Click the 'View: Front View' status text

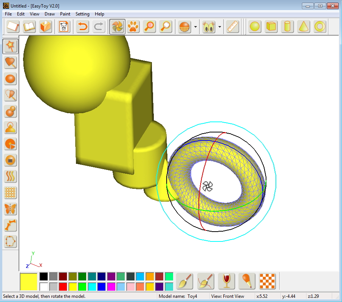227,296
